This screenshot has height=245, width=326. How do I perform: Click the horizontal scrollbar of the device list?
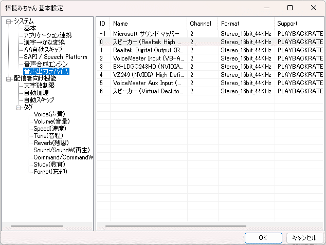[x=176, y=226]
